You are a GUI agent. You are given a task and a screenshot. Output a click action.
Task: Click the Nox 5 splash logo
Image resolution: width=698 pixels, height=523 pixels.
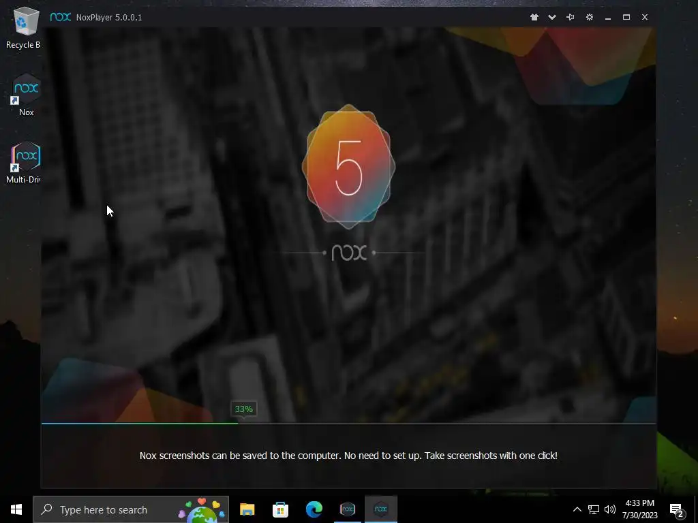pos(348,167)
